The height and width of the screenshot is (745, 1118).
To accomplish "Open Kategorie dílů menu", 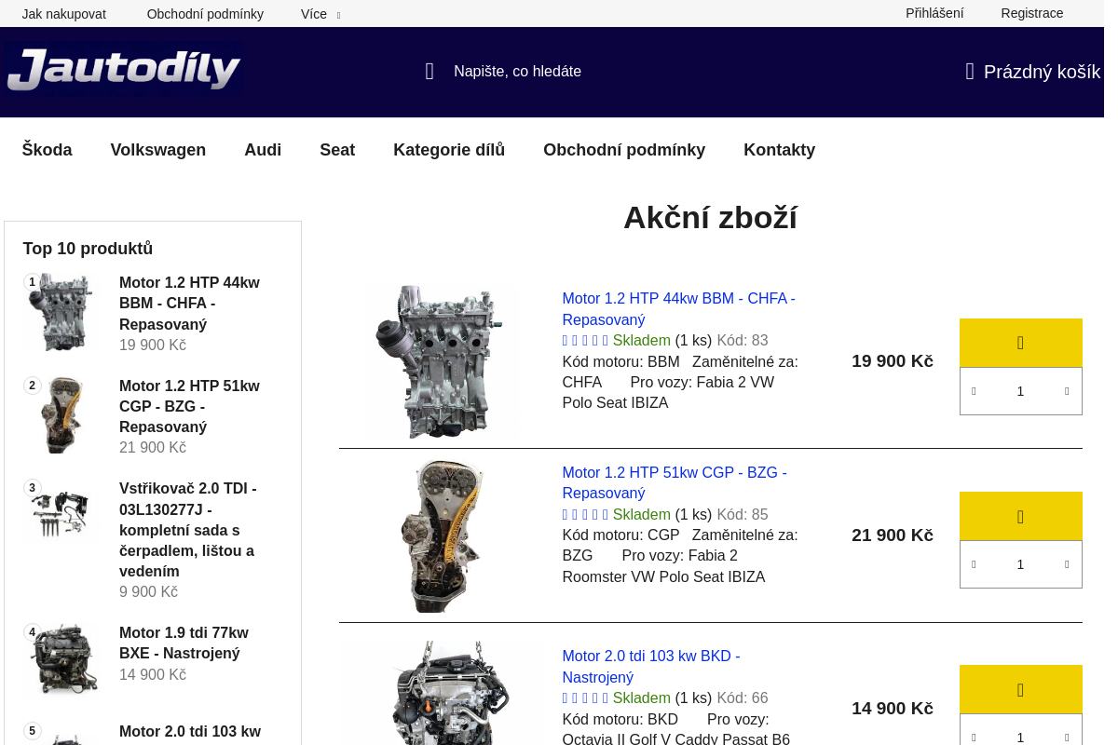I will pos(449,150).
